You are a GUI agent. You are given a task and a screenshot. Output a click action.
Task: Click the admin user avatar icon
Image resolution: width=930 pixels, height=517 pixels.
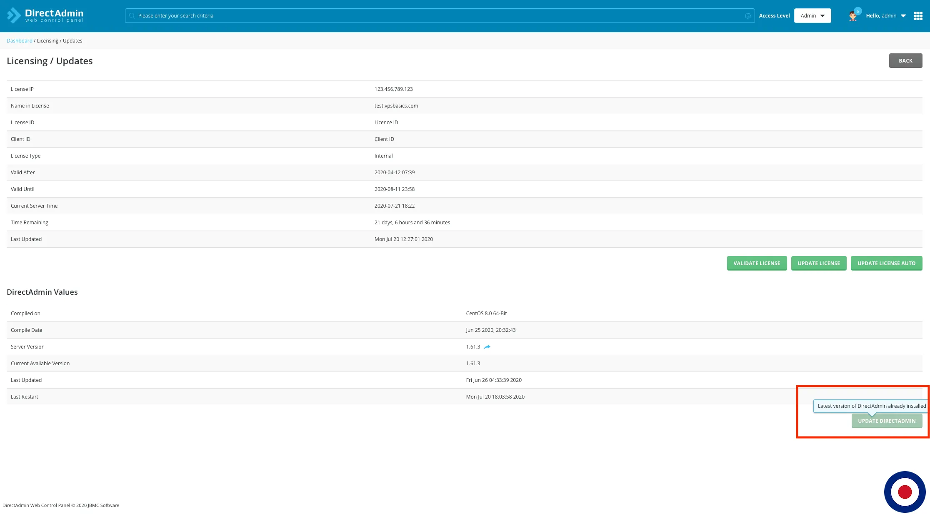pos(852,17)
